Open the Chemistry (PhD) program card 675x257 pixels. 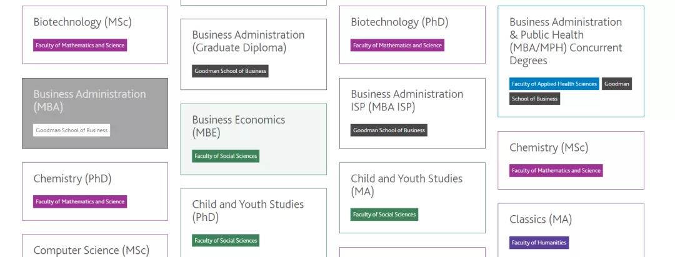click(95, 192)
